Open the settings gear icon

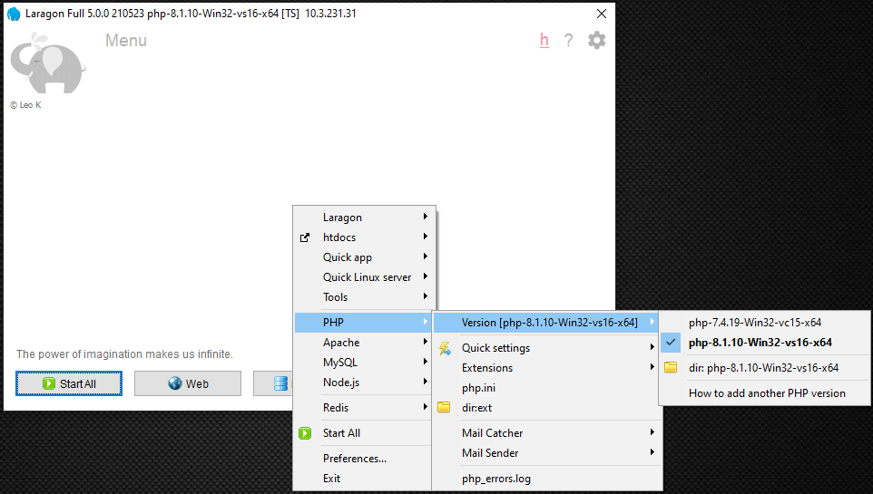596,40
